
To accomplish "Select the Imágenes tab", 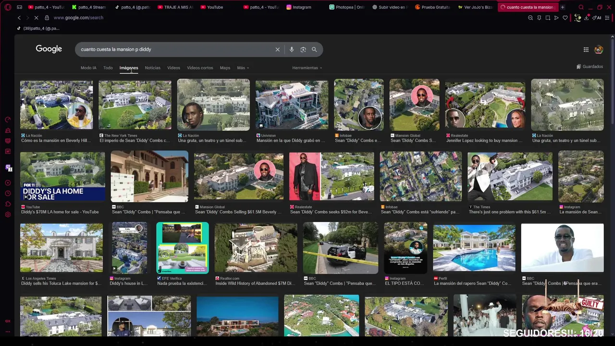I will point(129,68).
